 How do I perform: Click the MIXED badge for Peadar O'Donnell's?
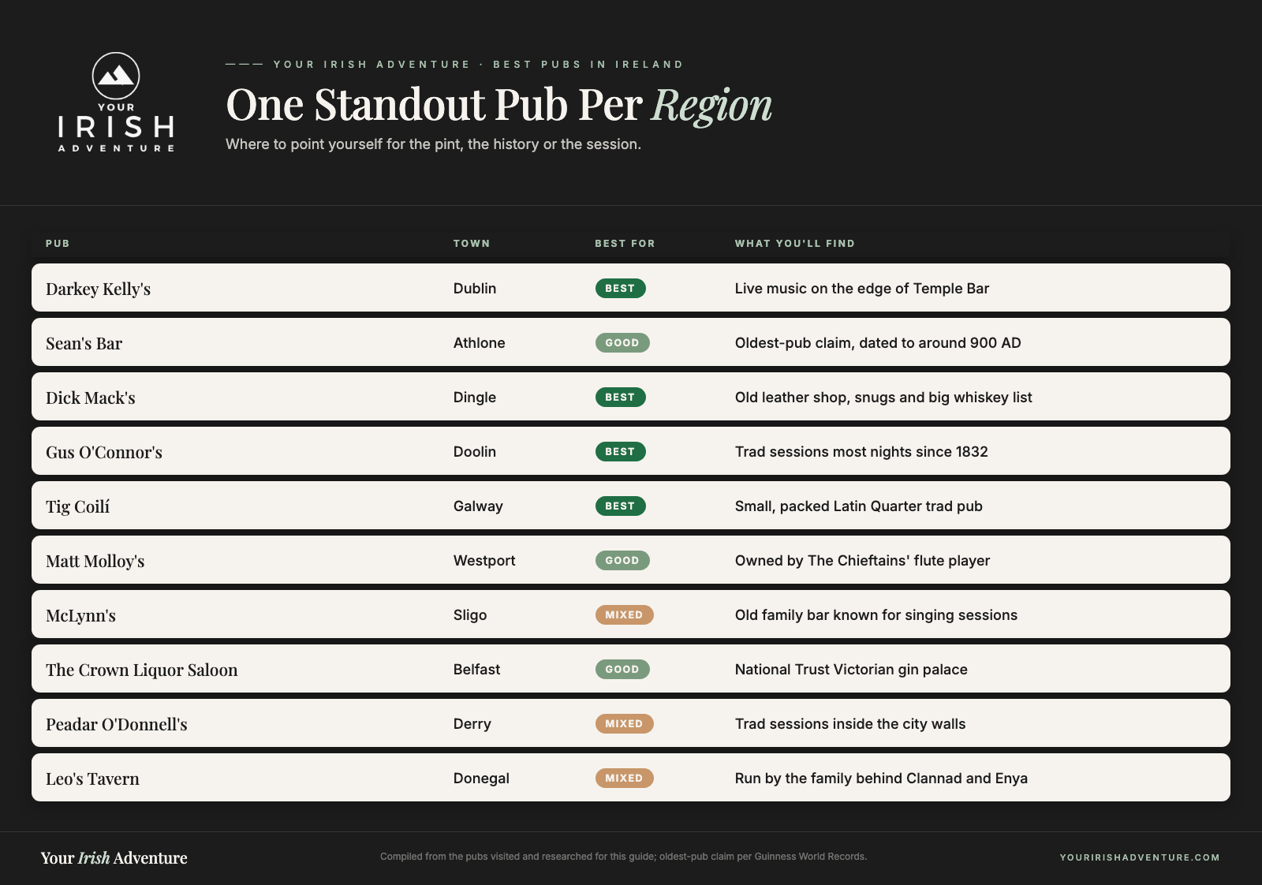pos(624,724)
